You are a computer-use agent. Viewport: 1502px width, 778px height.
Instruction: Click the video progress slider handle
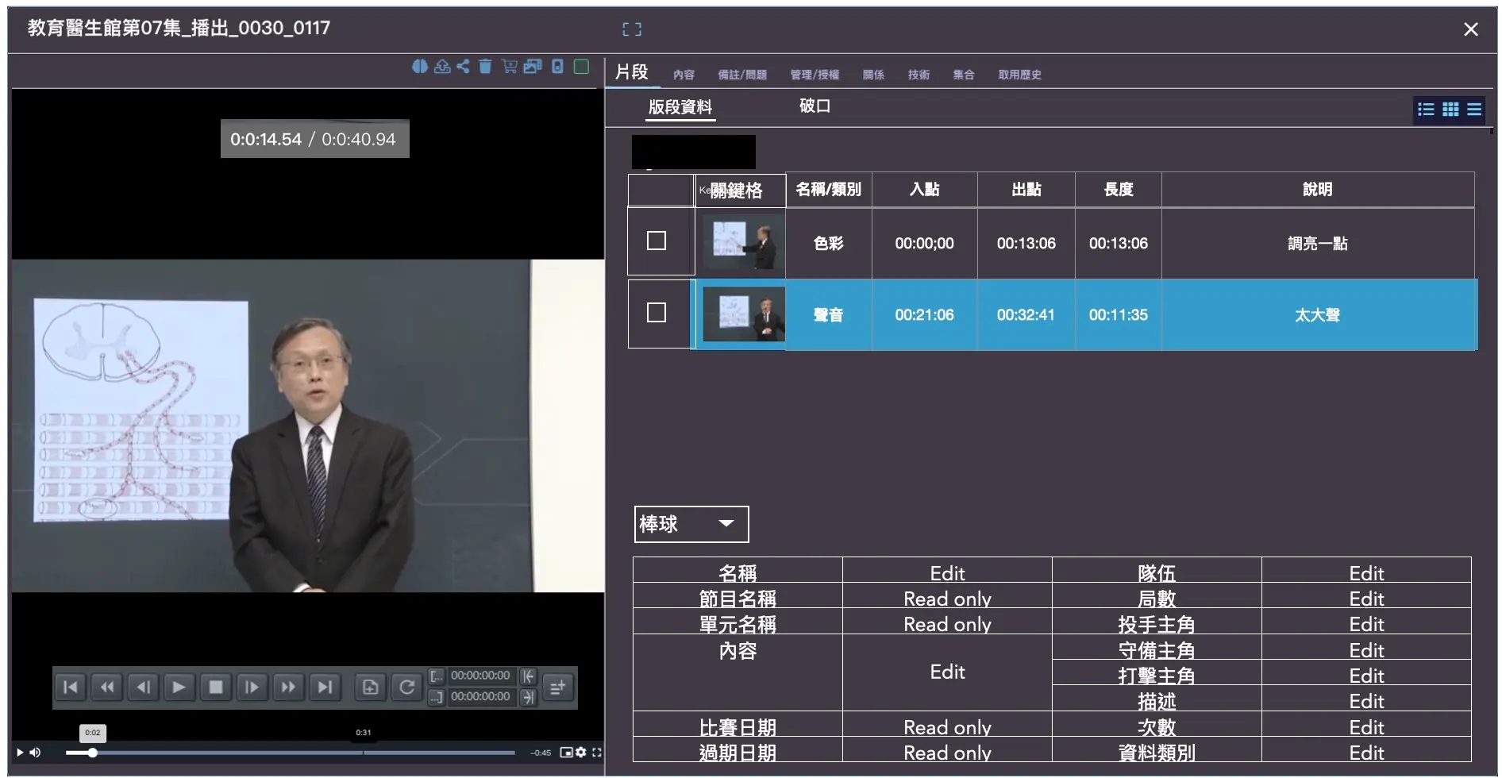(93, 753)
